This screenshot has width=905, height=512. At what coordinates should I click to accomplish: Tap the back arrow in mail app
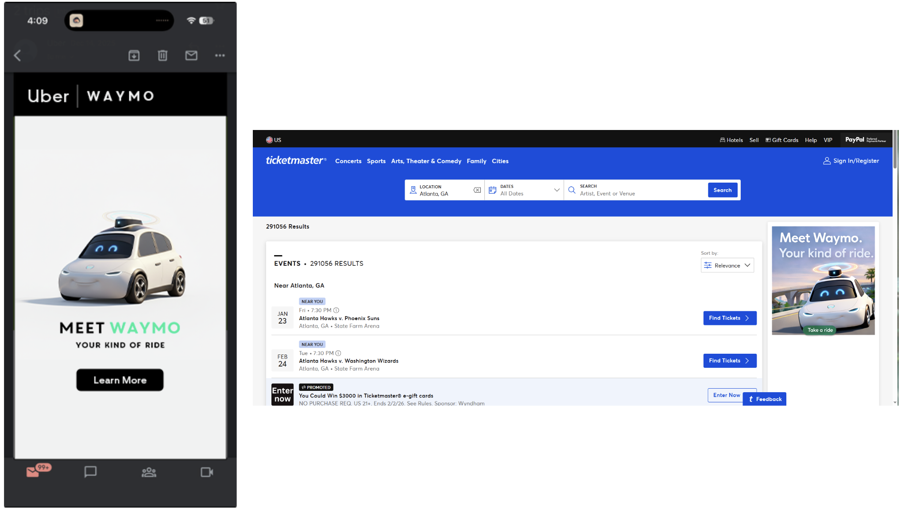pos(18,56)
